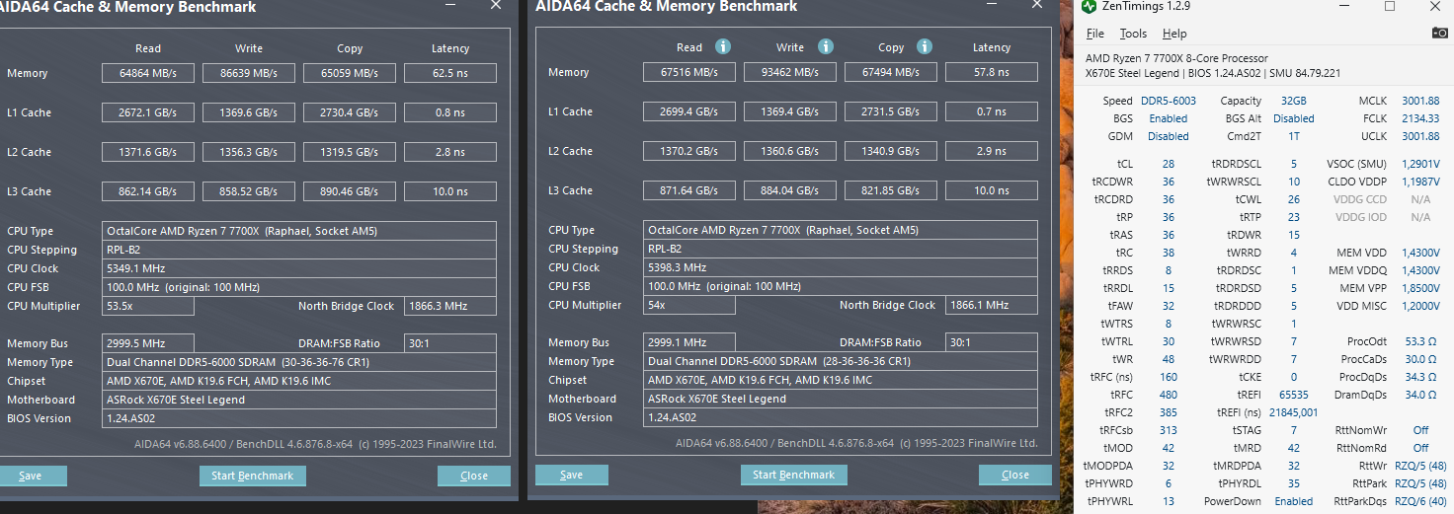The image size is (1454, 514).
Task: Select CPU Multiplier value 54x
Action: [689, 305]
